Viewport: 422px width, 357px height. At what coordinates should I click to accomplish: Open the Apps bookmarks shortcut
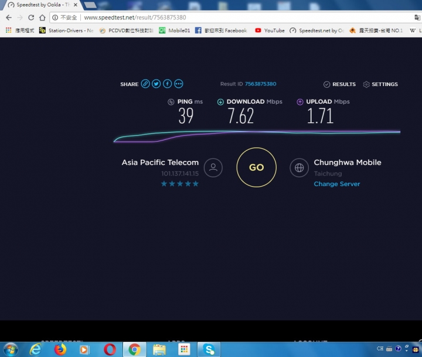(20, 30)
